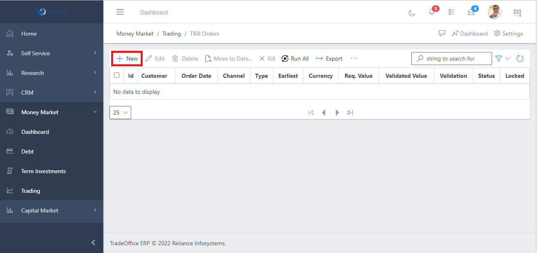Expand the filter dropdown arrow
Image resolution: width=538 pixels, height=253 pixels.
[508, 59]
